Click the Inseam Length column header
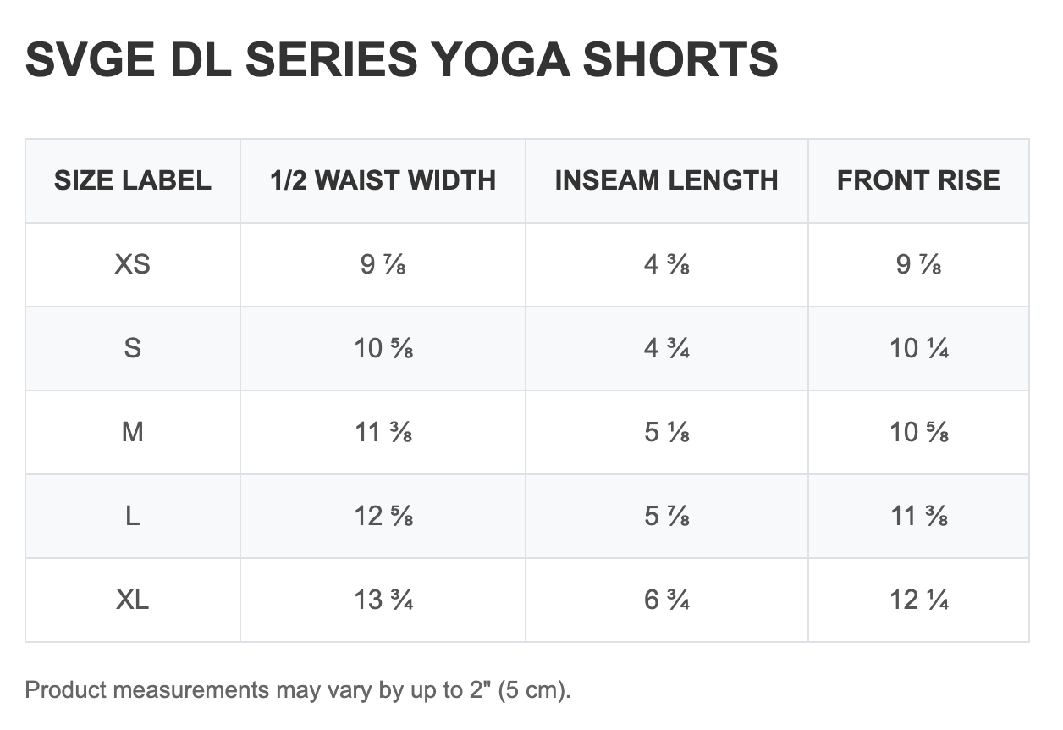 666,180
